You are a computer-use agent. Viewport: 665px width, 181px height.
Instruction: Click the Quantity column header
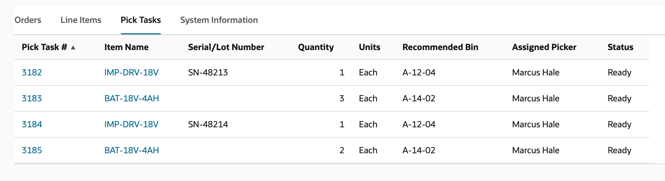pyautogui.click(x=316, y=47)
